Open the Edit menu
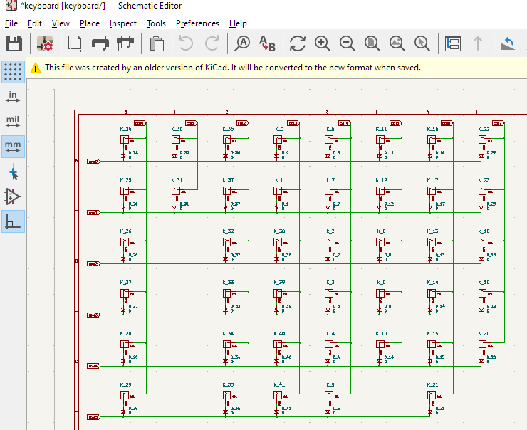This screenshot has height=430, width=527. tap(35, 23)
